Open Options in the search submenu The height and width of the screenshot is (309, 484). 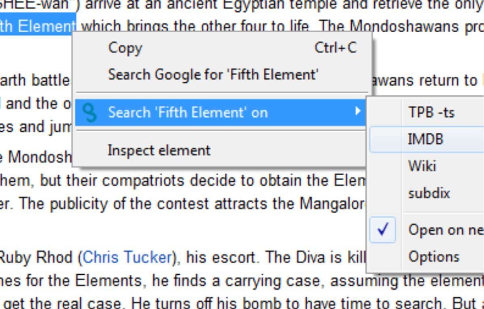(x=434, y=256)
